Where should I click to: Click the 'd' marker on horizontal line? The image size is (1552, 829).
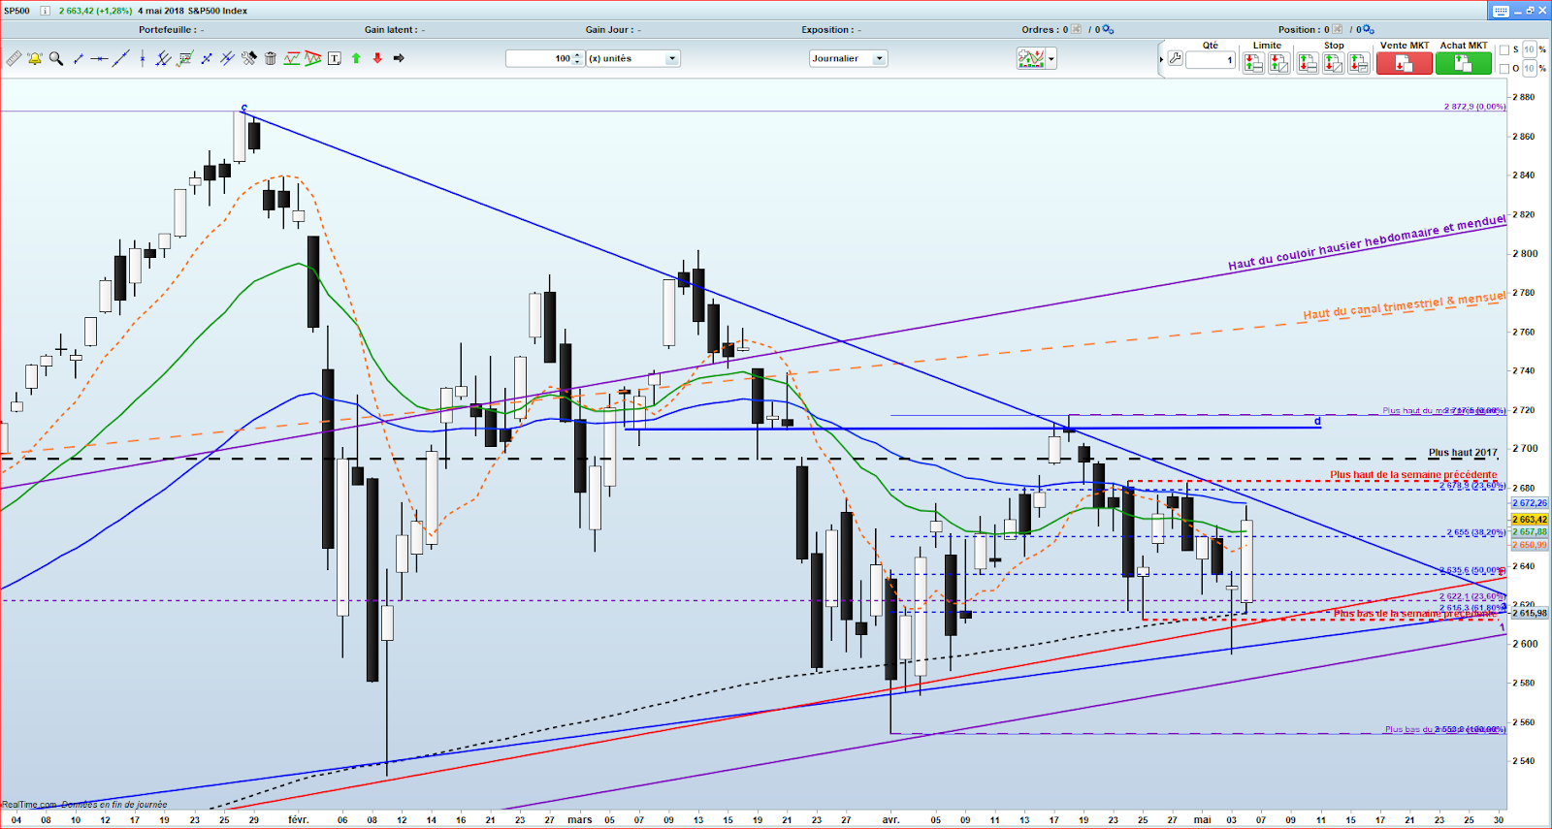click(1317, 421)
